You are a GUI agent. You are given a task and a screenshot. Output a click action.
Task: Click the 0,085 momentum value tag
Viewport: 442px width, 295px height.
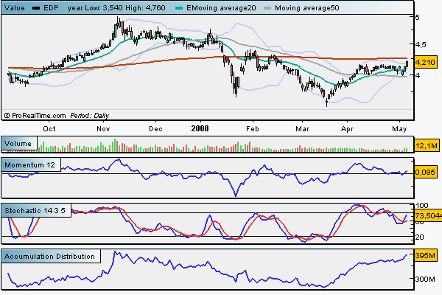point(425,172)
